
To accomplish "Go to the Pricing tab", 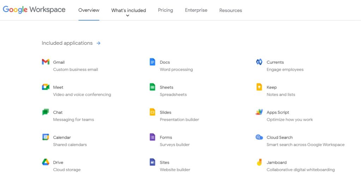I will click(x=166, y=10).
